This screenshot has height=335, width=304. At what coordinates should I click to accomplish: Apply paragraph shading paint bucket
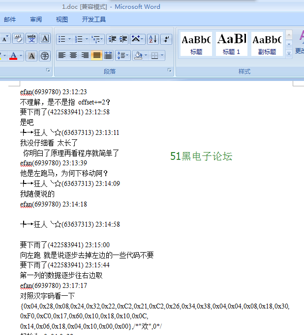(138, 55)
